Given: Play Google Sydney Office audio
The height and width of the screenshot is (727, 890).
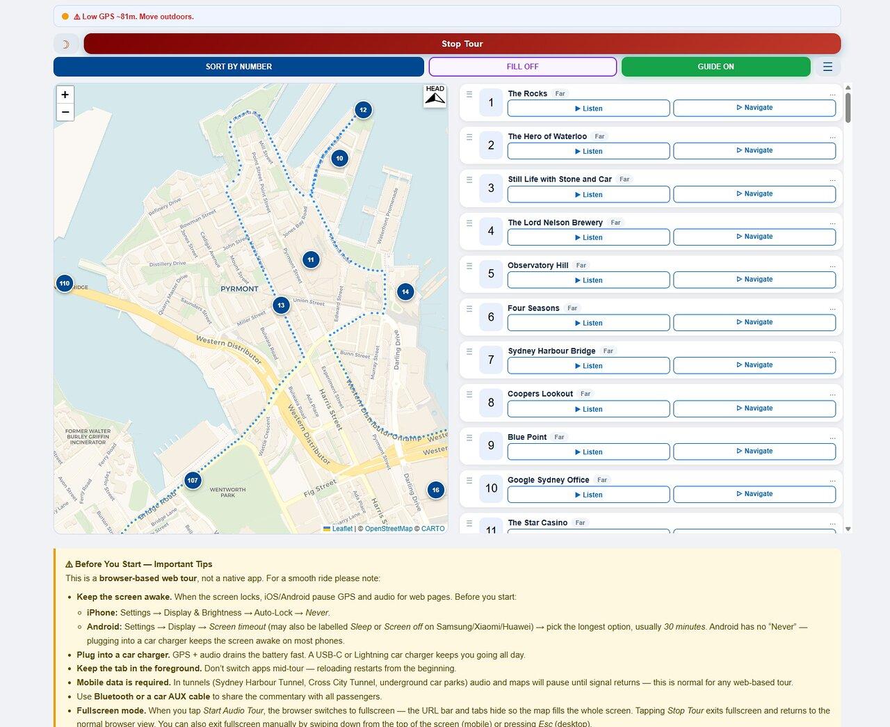Looking at the screenshot, I should [589, 495].
